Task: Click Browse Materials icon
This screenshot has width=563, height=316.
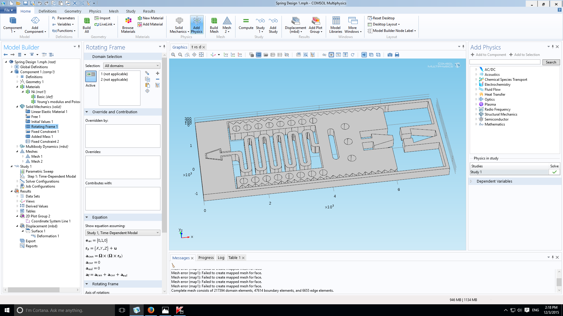Action: pyautogui.click(x=128, y=25)
